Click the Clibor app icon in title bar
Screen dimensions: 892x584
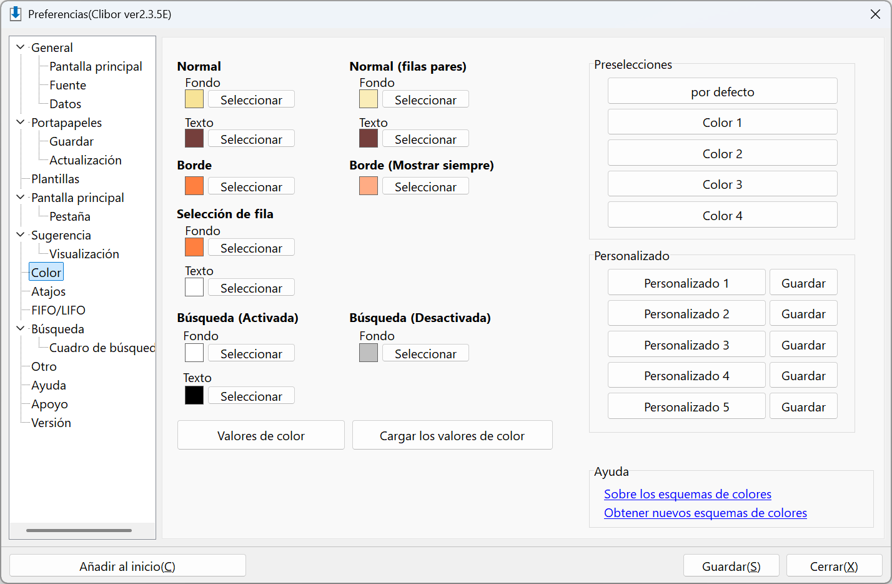(x=16, y=14)
